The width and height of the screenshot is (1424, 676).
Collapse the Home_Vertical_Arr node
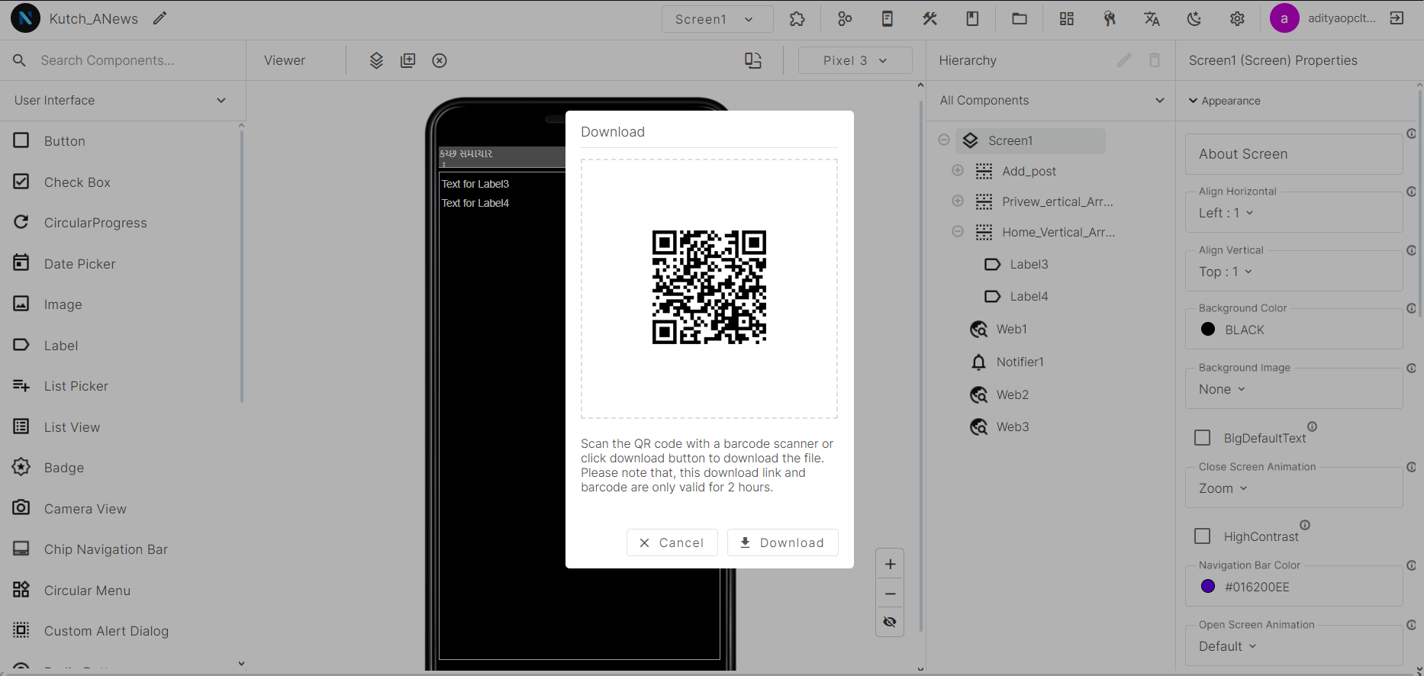pos(958,231)
